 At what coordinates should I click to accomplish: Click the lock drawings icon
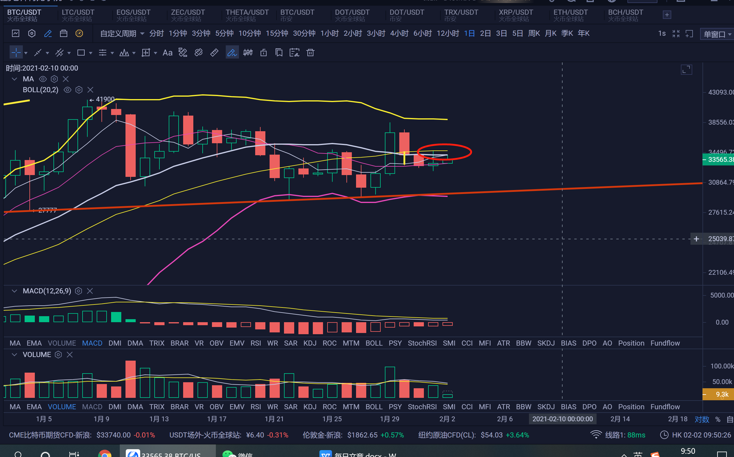tap(264, 53)
